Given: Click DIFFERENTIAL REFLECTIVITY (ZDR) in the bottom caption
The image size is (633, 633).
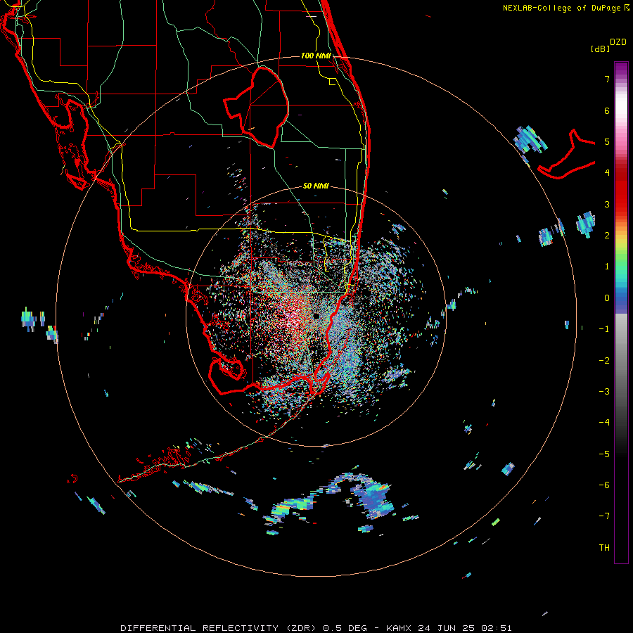Looking at the screenshot, I should 219,628.
